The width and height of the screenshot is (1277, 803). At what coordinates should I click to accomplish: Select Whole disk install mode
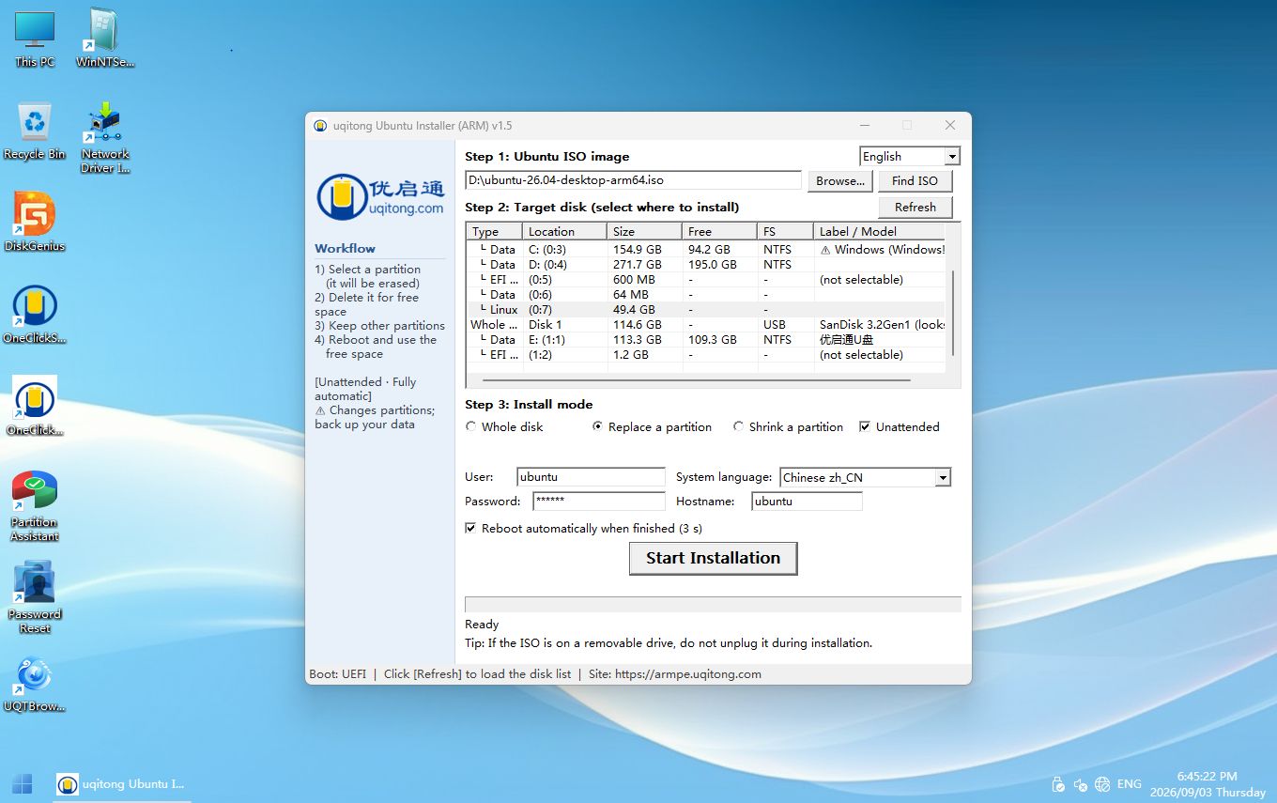point(504,426)
